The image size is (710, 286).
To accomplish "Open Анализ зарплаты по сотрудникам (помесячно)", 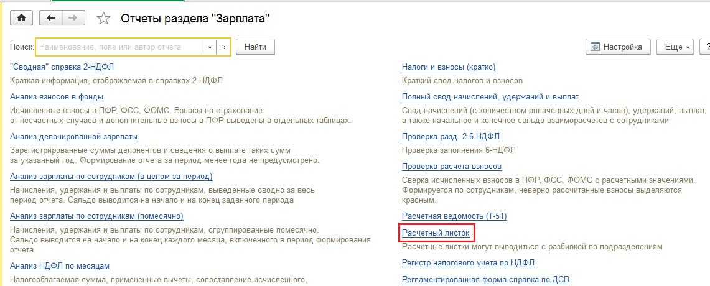I will click(96, 216).
